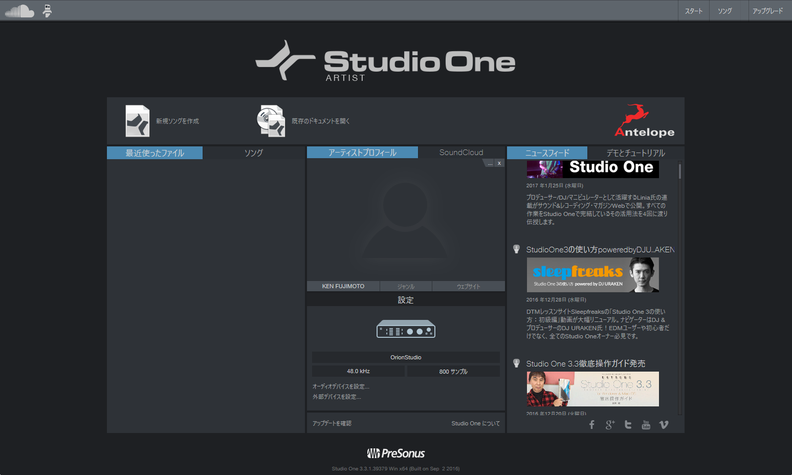
Task: Open the Vimeo social icon
Action: (x=664, y=425)
